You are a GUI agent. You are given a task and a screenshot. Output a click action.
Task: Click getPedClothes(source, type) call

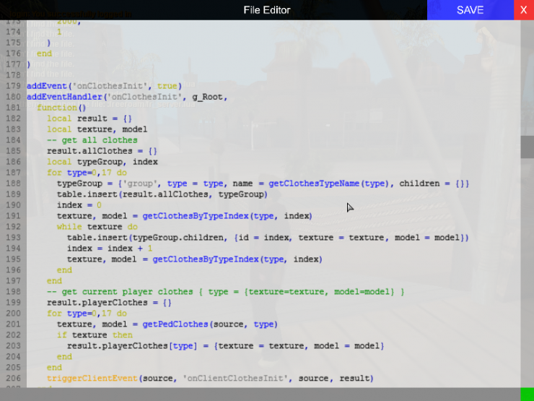pyautogui.click(x=210, y=324)
